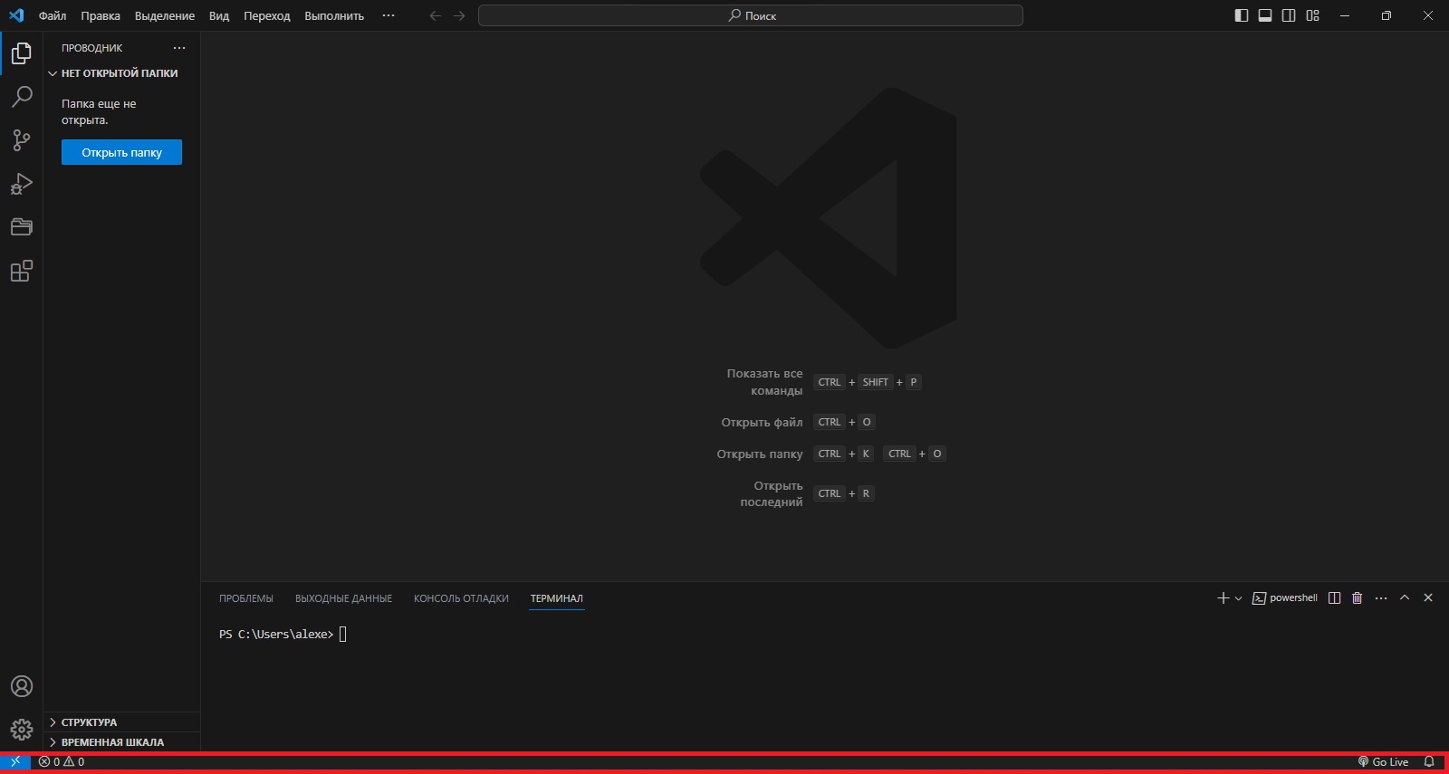Go back with the navigation arrow
Viewport: 1449px width, 774px height.
(x=436, y=15)
